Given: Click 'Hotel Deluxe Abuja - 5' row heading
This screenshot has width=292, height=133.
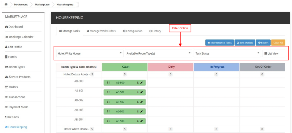Looking at the screenshot, I should click(x=79, y=74).
